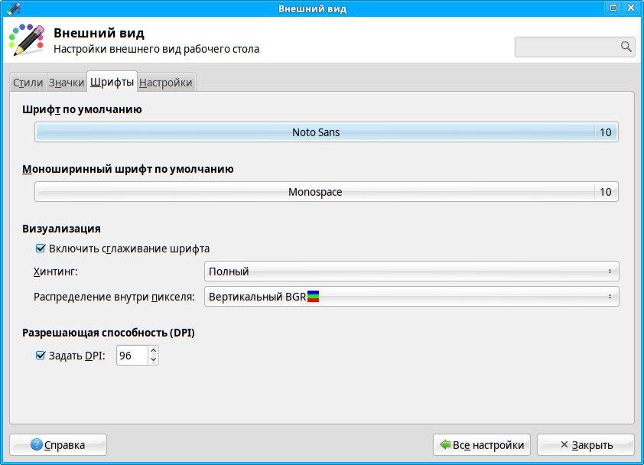Click the help question mark icon
The height and width of the screenshot is (465, 644).
pyautogui.click(x=37, y=444)
